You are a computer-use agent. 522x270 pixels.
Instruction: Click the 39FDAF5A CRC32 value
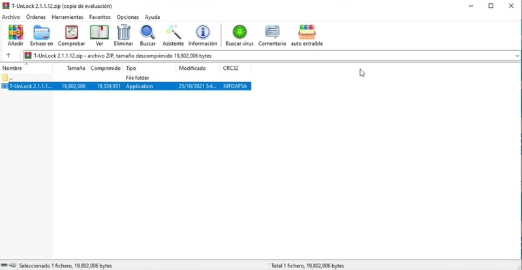(x=235, y=86)
